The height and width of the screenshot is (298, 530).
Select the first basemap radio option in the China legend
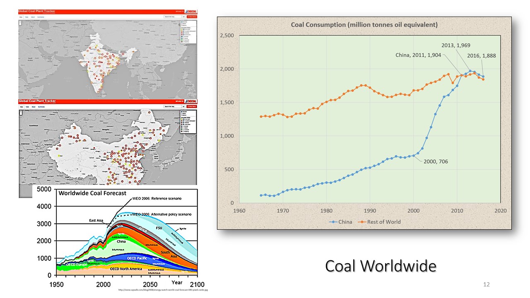(182, 112)
